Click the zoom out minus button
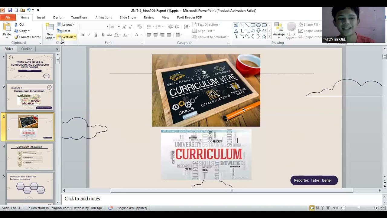 [343, 208]
